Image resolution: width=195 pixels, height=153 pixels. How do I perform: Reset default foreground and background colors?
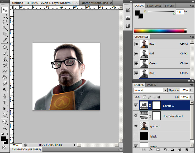[x=2, y=134]
